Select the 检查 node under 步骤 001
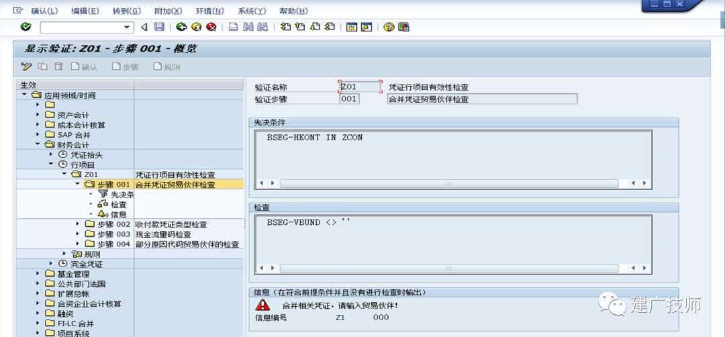The image size is (725, 337). [x=112, y=204]
